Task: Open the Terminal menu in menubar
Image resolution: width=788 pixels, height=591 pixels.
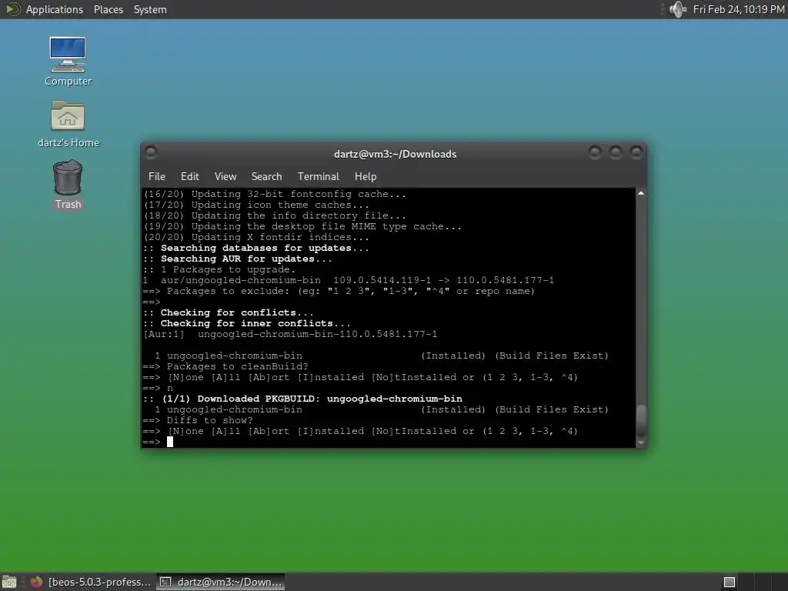Action: point(318,176)
